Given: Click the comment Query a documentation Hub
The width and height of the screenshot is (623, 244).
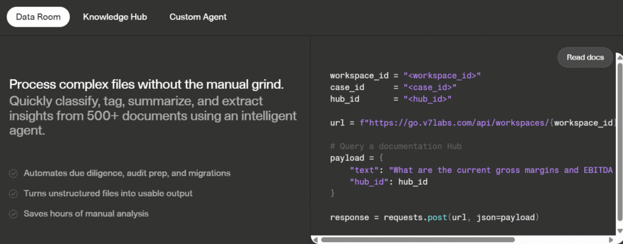Looking at the screenshot, I should pyautogui.click(x=395, y=146).
